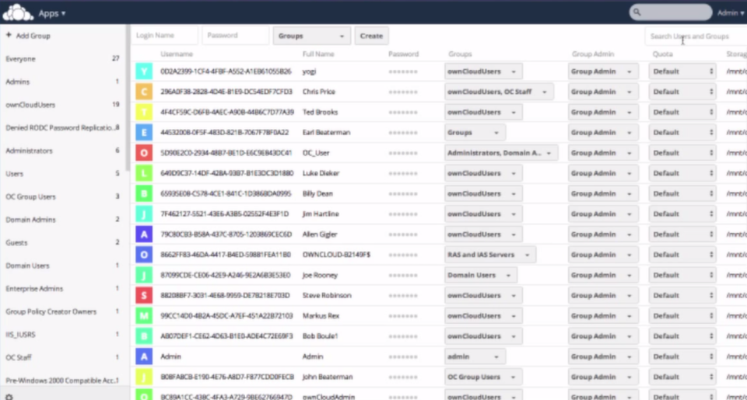Open Earl Beaterman's Groups dropdown
Viewport: 747px width, 400px height.
(x=475, y=132)
